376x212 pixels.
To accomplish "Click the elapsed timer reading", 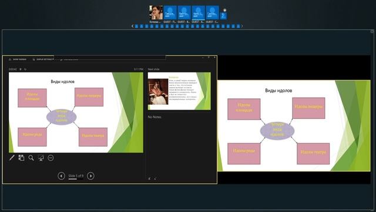I will tap(13, 69).
